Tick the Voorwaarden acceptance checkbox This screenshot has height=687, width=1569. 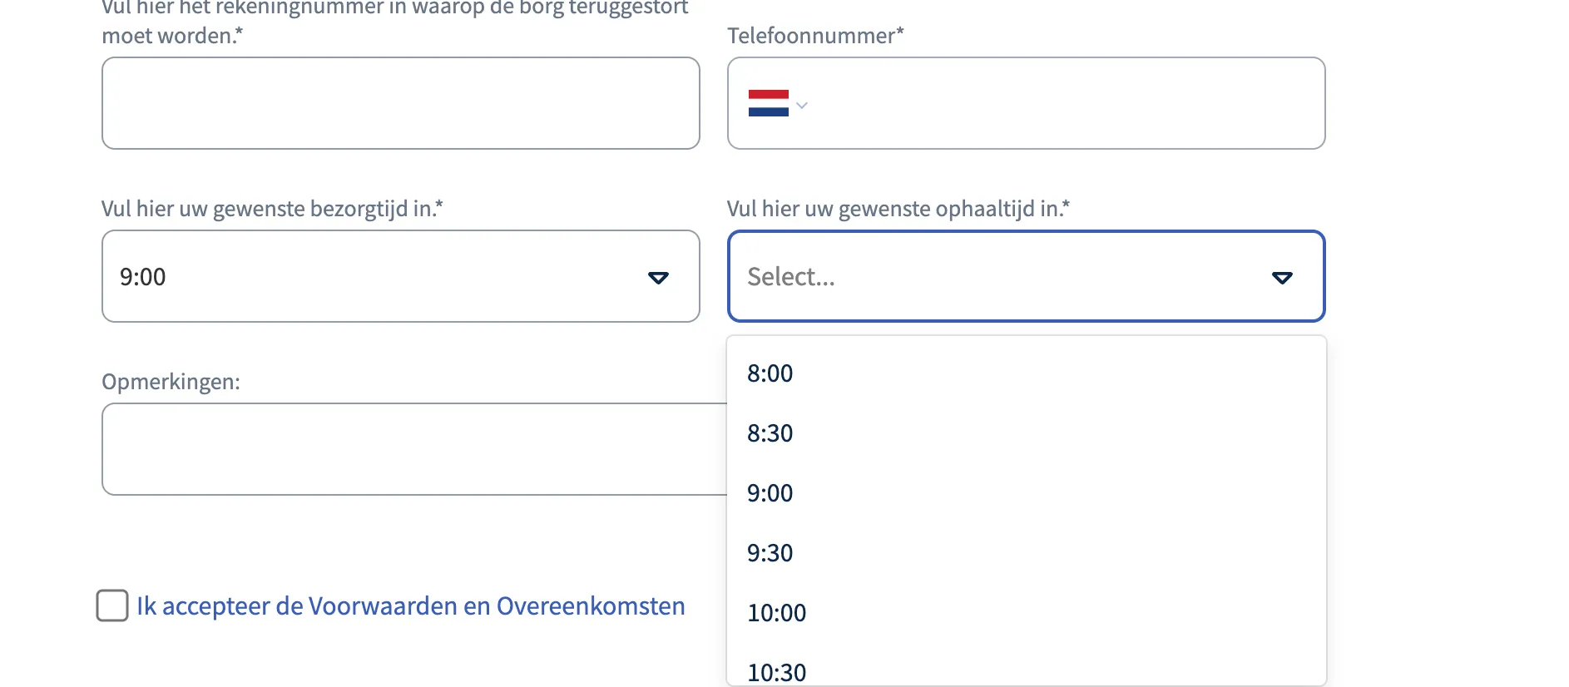pyautogui.click(x=112, y=605)
